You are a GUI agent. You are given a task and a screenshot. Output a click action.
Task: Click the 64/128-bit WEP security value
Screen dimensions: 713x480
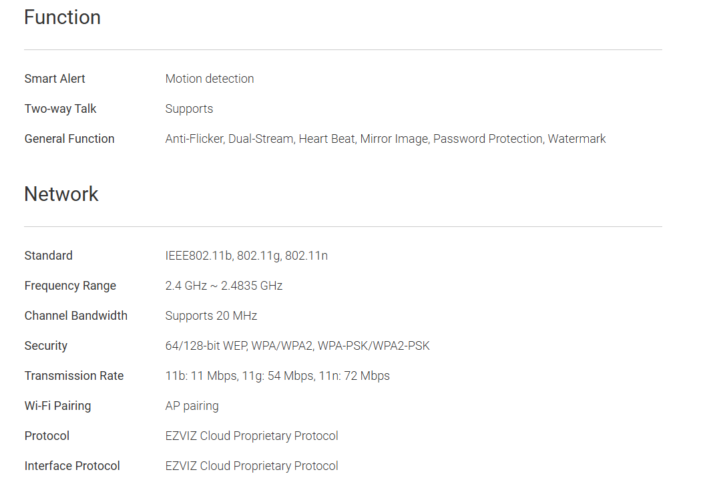(x=297, y=346)
